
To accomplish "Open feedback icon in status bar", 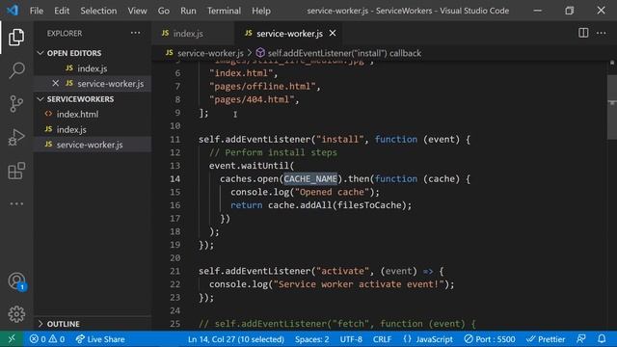I will tap(580, 338).
